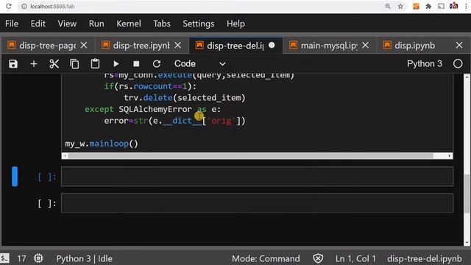Click the notebook trust shield icon
The height and width of the screenshot is (265, 471).
click(x=318, y=258)
